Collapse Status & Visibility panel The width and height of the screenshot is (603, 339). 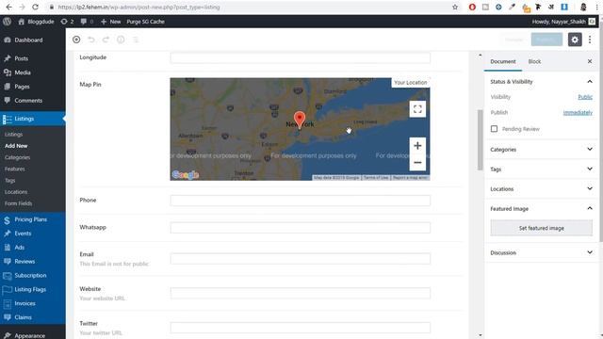(x=541, y=82)
